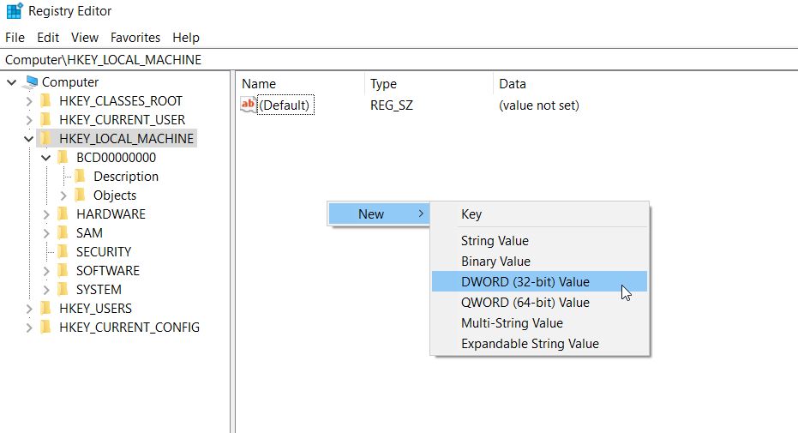This screenshot has height=433, width=798.
Task: Select the HKEY_CLASSES_ROOT folder icon
Action: click(x=45, y=100)
